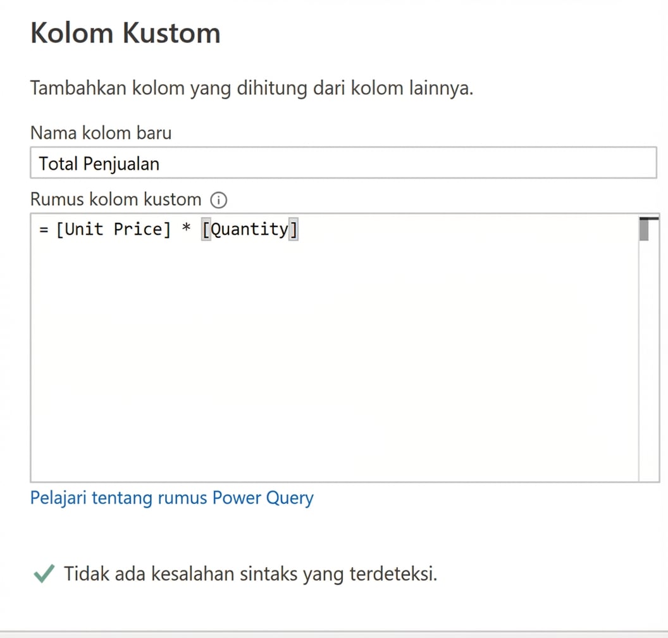Select the checkmark next to the validation message
The height and width of the screenshot is (638, 668).
pyautogui.click(x=43, y=573)
